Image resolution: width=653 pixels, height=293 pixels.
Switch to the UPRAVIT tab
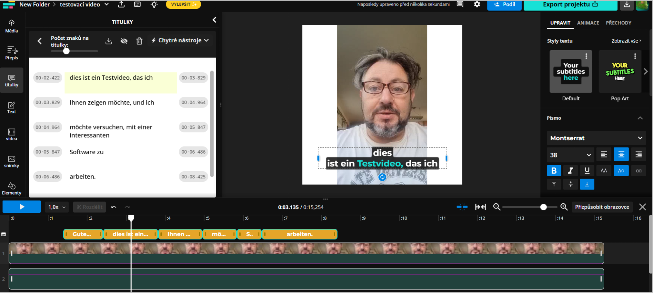(560, 23)
